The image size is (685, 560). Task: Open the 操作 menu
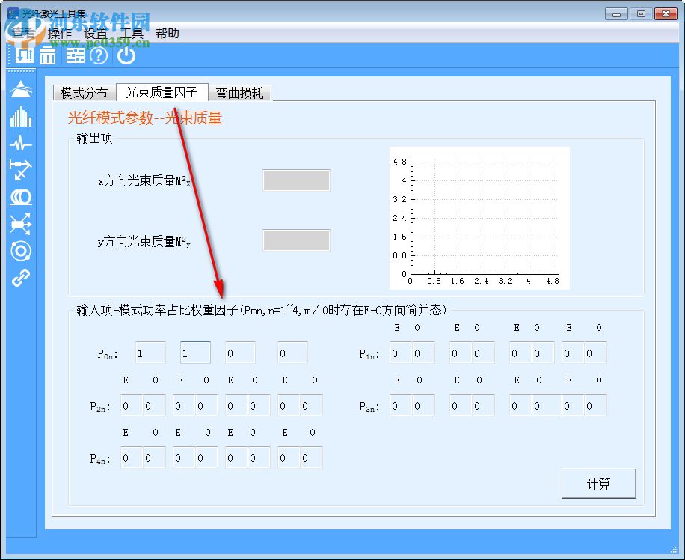(59, 33)
